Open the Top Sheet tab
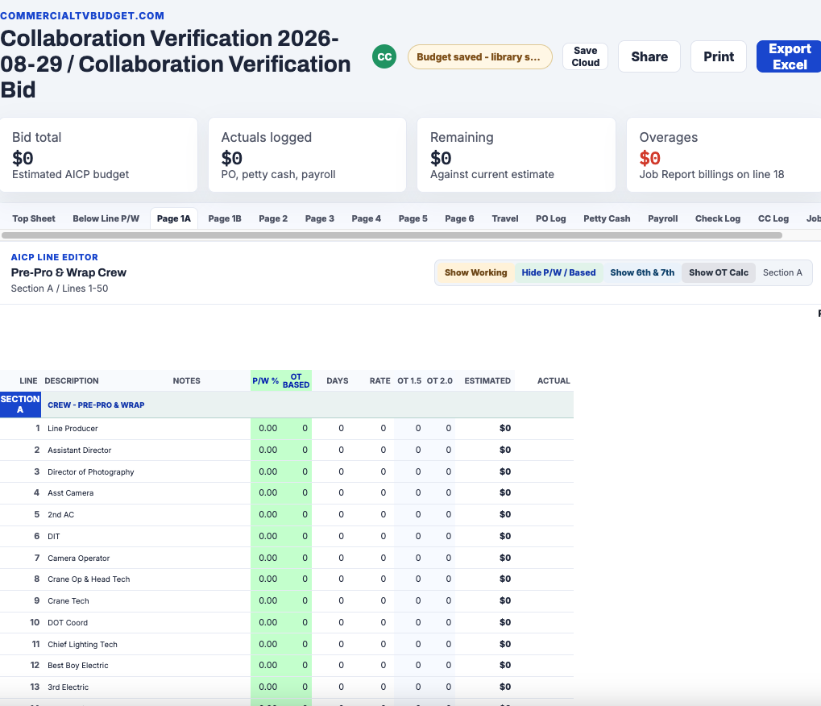821x706 pixels. [x=34, y=218]
